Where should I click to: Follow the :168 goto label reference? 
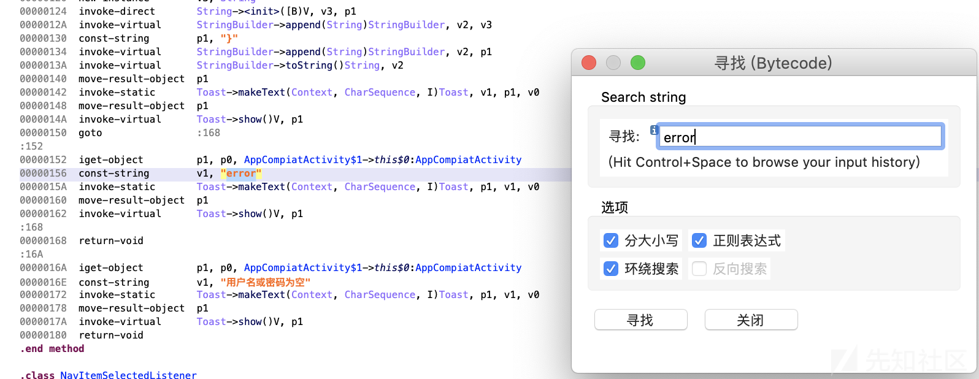(x=209, y=132)
